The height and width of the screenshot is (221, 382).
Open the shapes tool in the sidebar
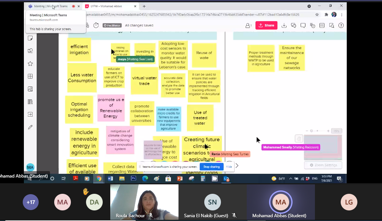tap(30, 51)
